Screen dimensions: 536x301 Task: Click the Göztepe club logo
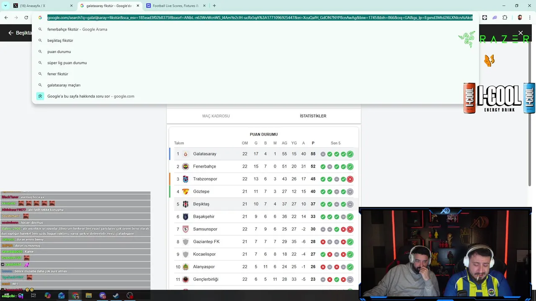click(x=186, y=191)
